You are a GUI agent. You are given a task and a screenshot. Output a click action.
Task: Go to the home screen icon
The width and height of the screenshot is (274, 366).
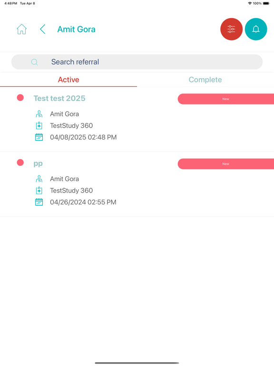tap(22, 29)
